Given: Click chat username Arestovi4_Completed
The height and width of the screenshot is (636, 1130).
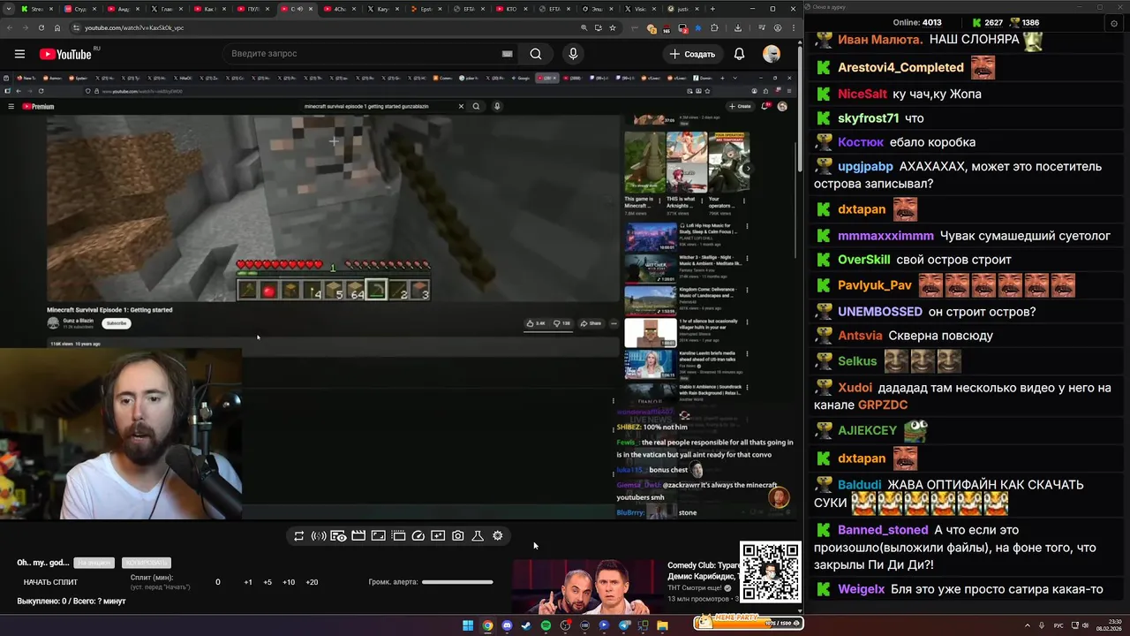Looking at the screenshot, I should click(900, 67).
